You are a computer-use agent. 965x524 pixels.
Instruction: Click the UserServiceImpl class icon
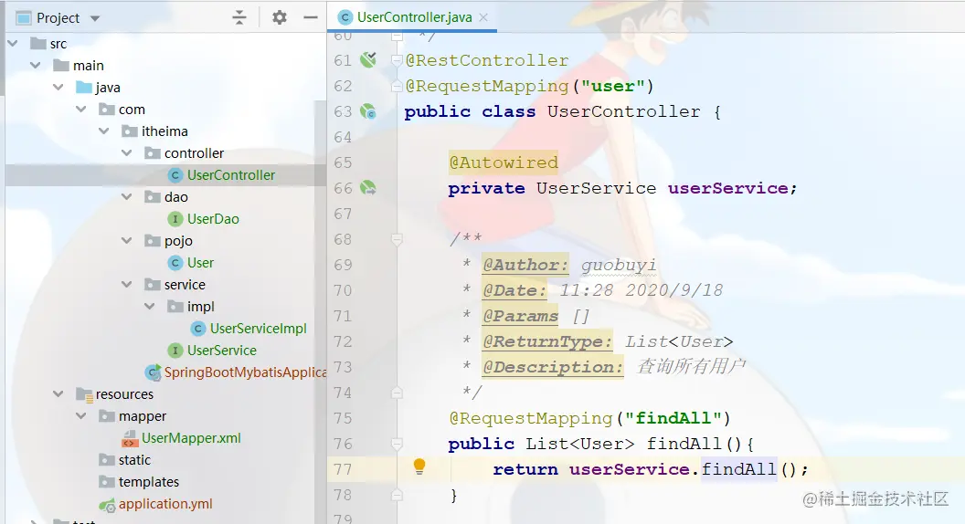pyautogui.click(x=198, y=329)
